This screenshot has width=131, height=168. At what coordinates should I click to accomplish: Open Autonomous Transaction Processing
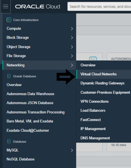35,112
